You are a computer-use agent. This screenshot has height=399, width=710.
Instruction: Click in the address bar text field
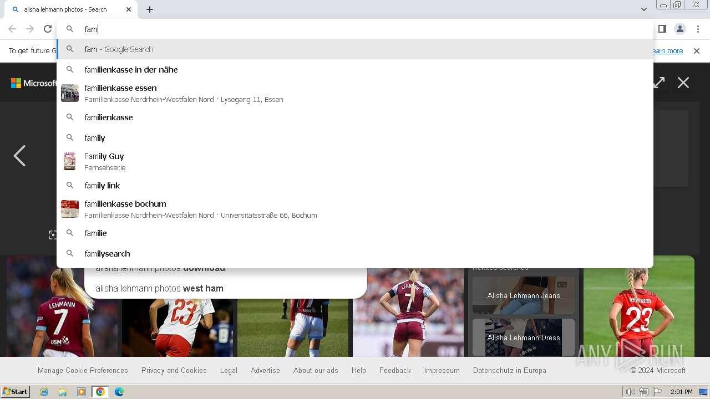pyautogui.click(x=355, y=29)
